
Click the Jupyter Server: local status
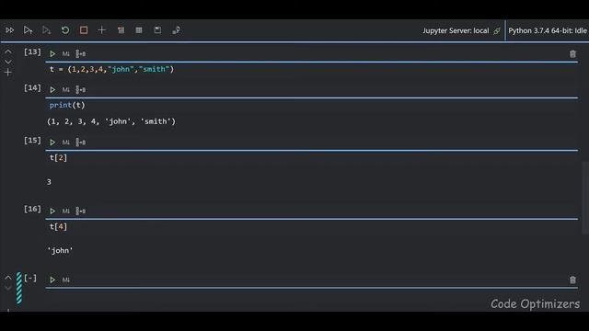(456, 30)
